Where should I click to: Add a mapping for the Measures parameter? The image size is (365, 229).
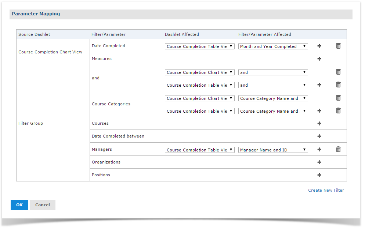pyautogui.click(x=319, y=59)
